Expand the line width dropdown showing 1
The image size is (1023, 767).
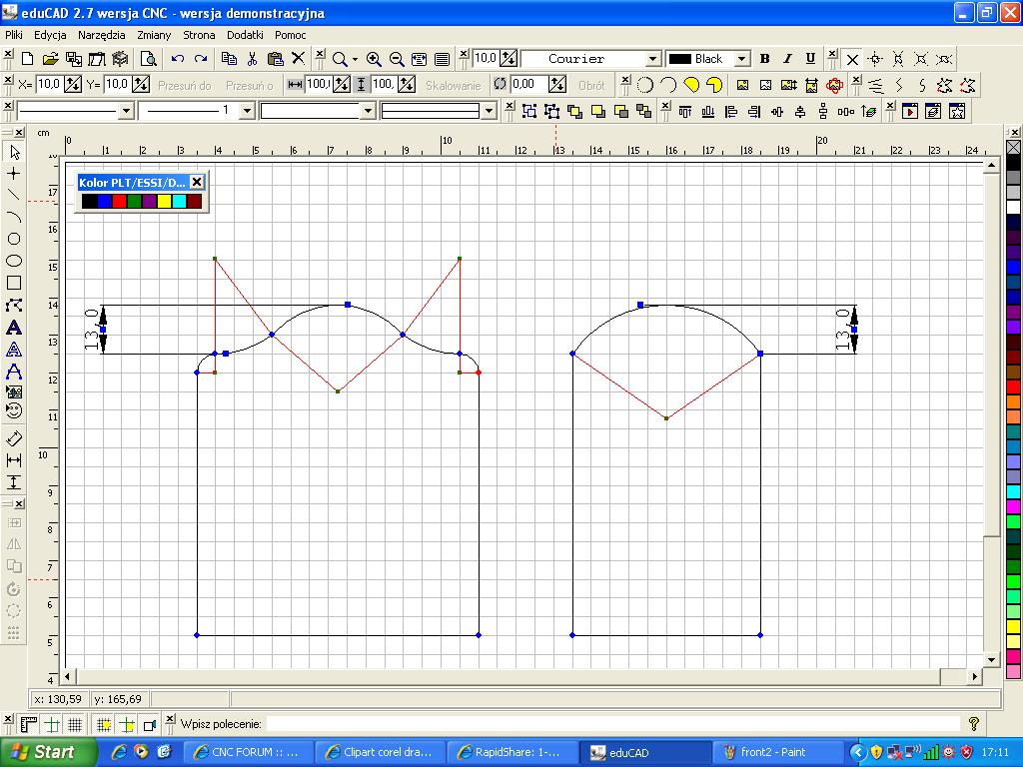click(x=247, y=112)
